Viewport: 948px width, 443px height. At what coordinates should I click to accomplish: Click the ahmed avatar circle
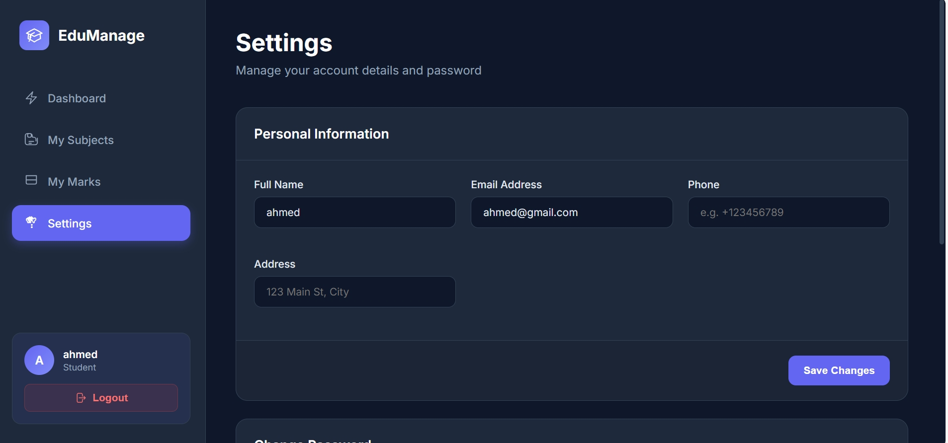pyautogui.click(x=39, y=360)
